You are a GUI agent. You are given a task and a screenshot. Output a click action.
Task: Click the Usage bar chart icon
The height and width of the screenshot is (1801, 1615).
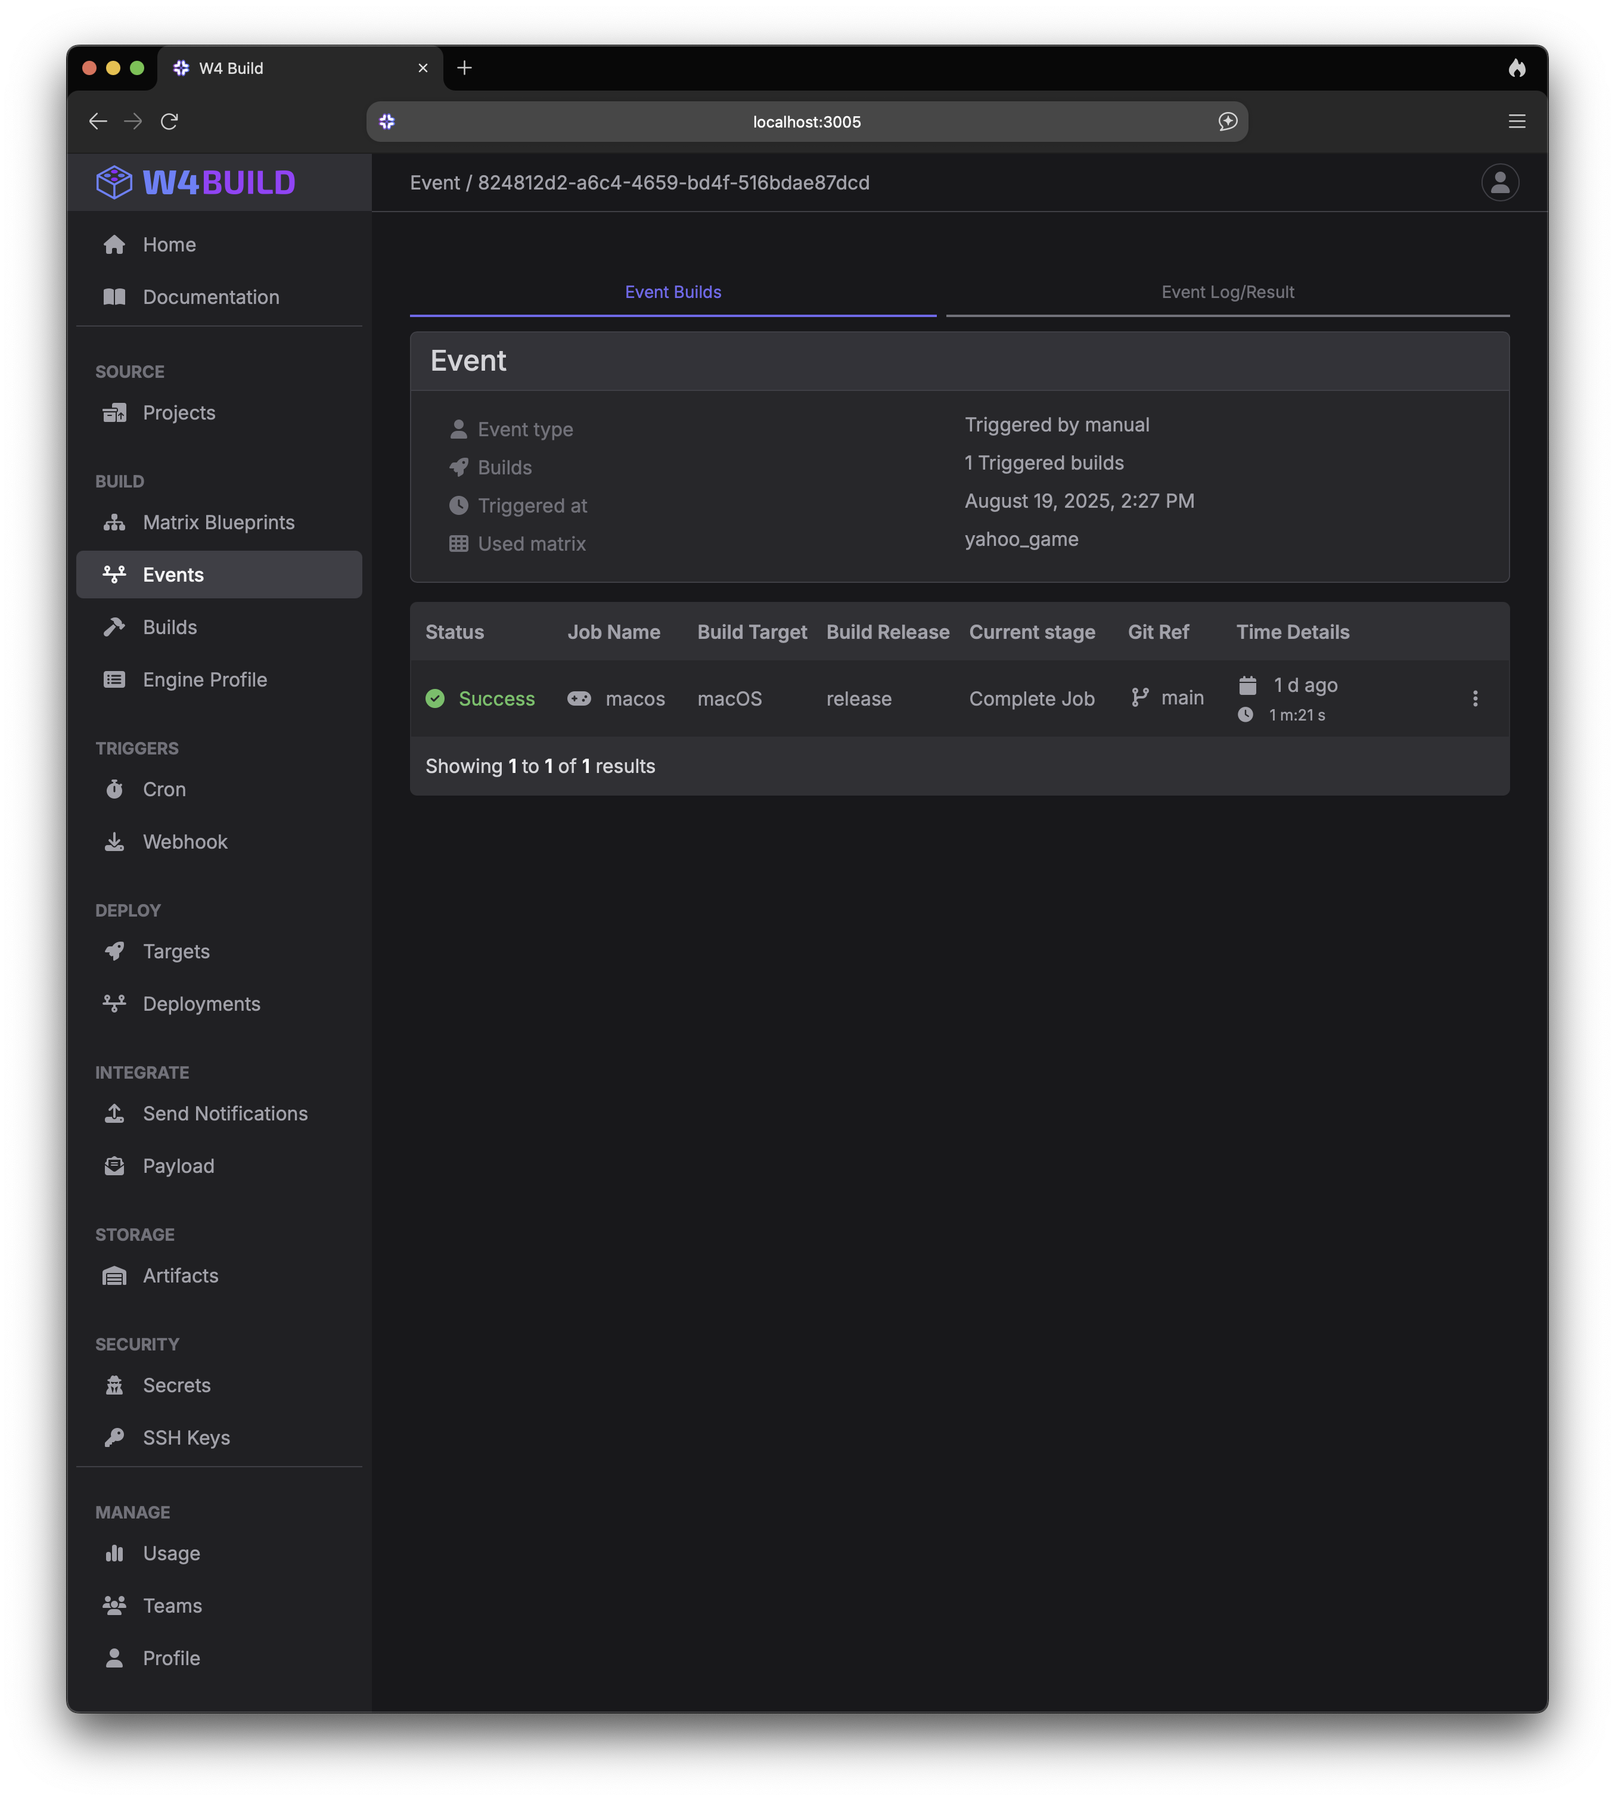pos(114,1552)
